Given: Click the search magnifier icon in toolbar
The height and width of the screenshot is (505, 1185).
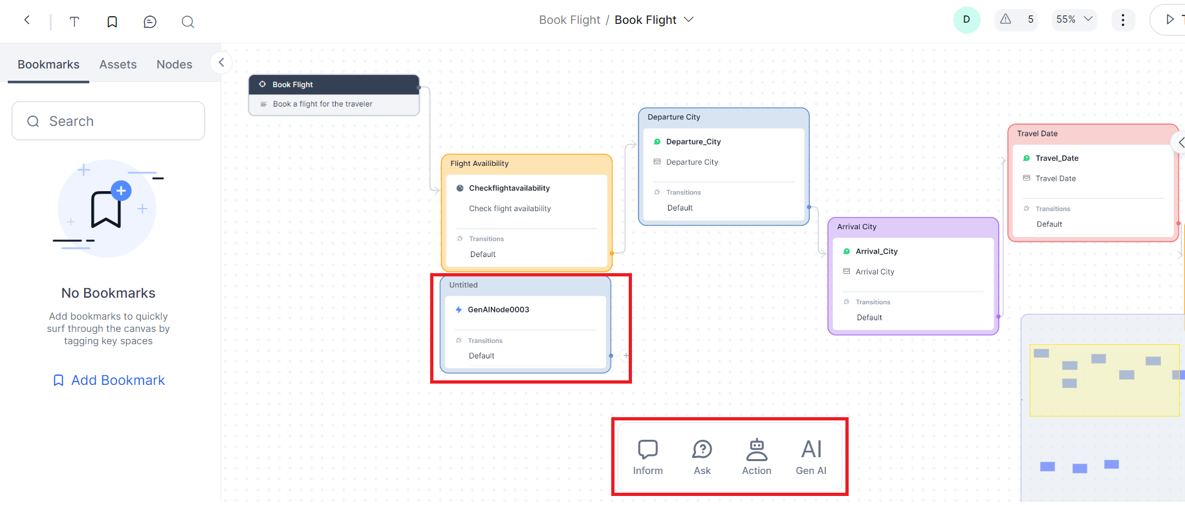Looking at the screenshot, I should [188, 22].
